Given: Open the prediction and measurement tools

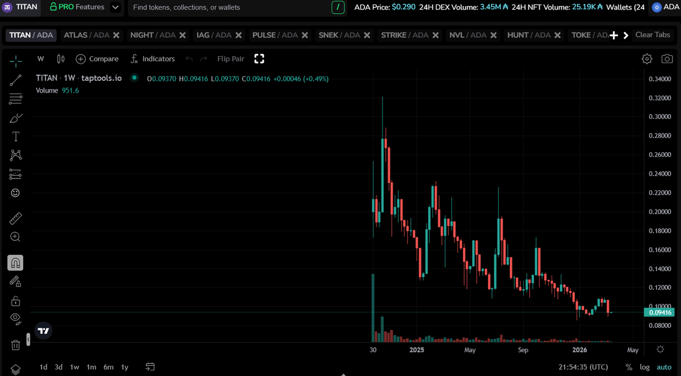Looking at the screenshot, I should [16, 174].
